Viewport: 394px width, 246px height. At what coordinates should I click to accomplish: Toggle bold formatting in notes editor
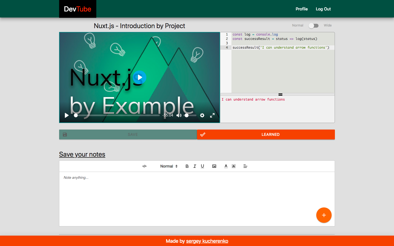pyautogui.click(x=187, y=166)
